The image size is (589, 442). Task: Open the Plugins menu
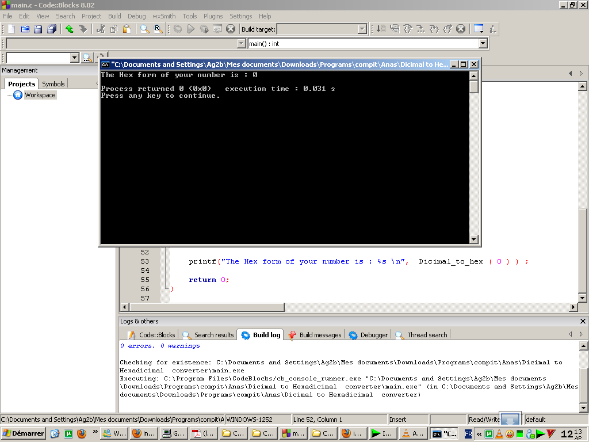213,16
